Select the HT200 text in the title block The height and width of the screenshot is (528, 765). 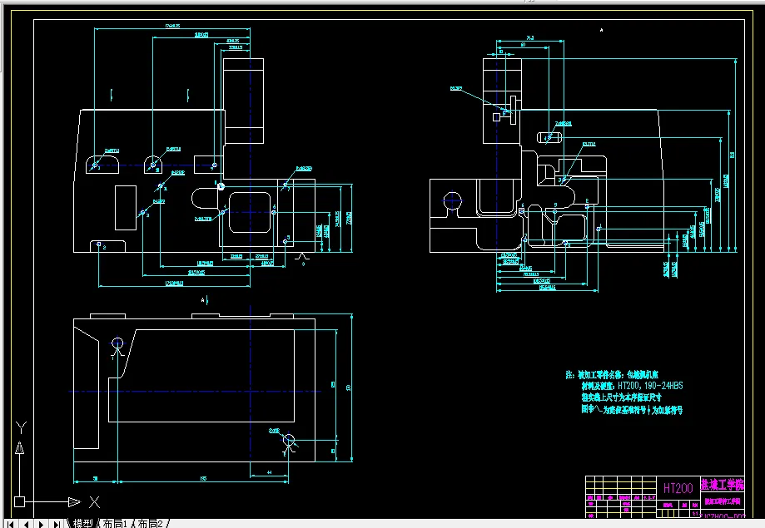coord(678,488)
